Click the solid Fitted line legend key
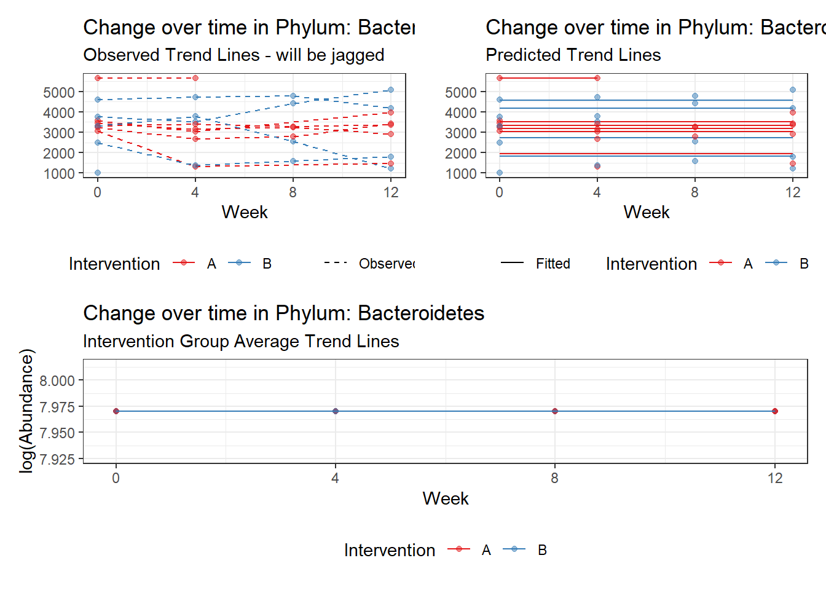 coord(512,263)
